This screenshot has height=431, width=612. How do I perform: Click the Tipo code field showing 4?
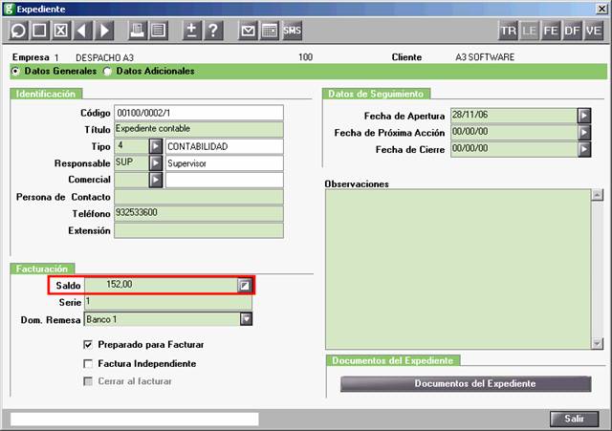pos(131,146)
